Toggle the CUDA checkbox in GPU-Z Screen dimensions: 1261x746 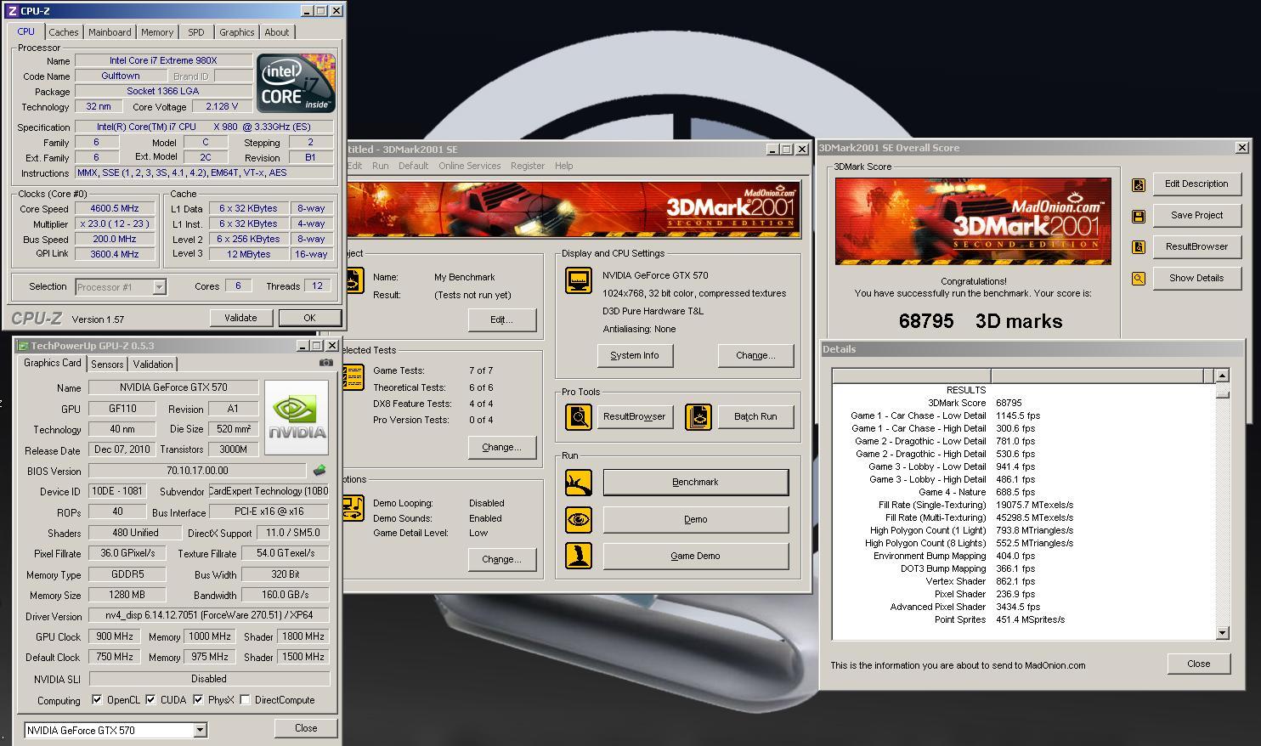[150, 700]
